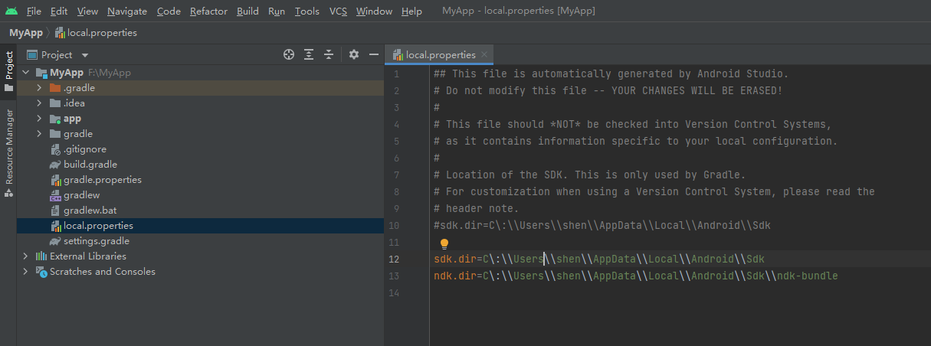Open the Run menu
The width and height of the screenshot is (931, 346).
pos(277,11)
